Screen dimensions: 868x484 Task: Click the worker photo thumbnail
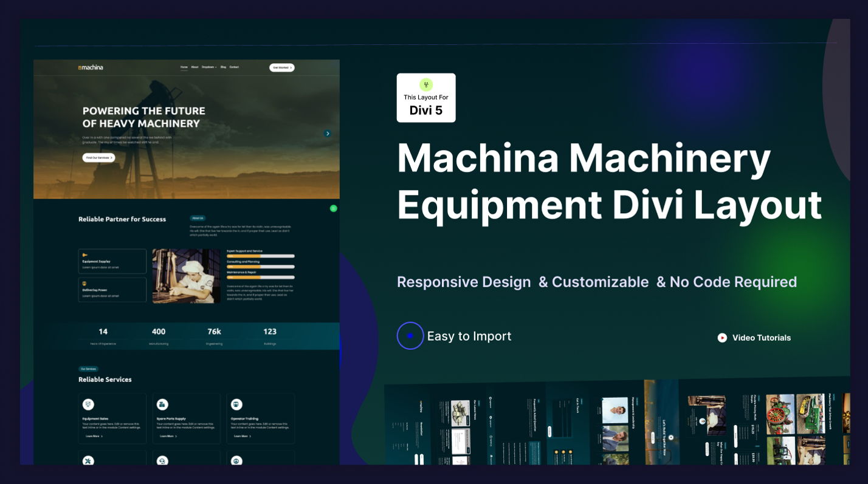187,276
